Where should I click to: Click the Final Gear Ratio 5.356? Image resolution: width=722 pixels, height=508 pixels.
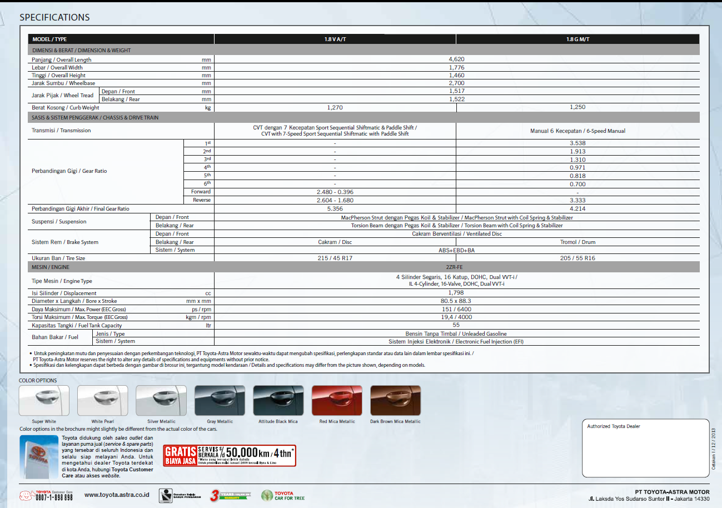[x=335, y=209]
